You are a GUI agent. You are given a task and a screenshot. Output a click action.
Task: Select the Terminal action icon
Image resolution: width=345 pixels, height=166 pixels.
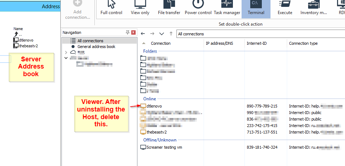coord(256,8)
